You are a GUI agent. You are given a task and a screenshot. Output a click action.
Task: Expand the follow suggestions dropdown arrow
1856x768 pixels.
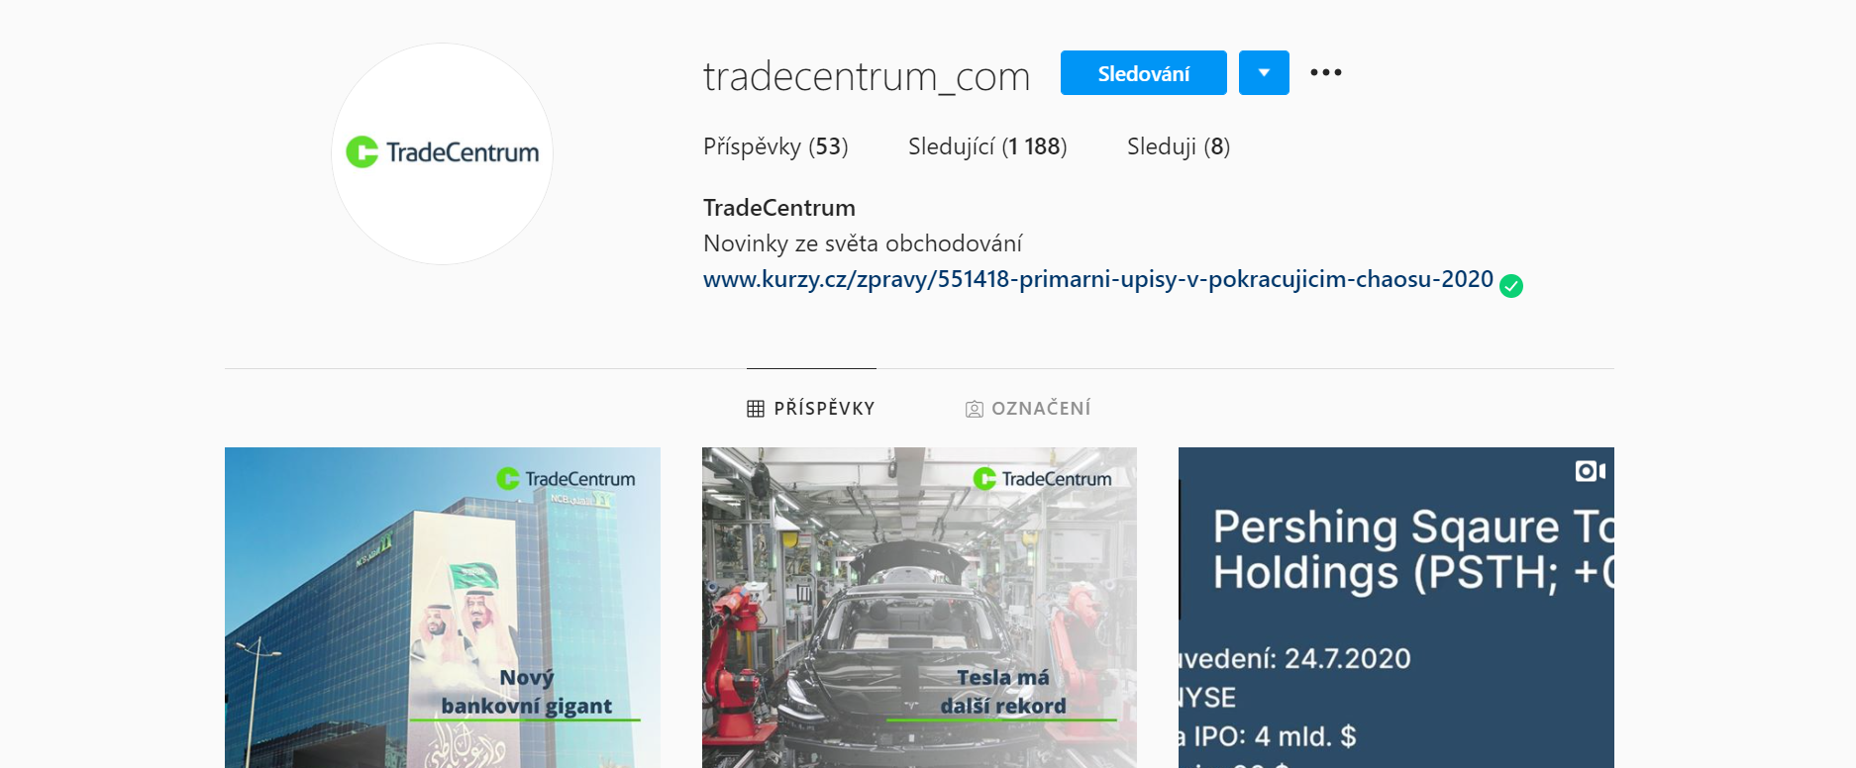click(x=1264, y=72)
